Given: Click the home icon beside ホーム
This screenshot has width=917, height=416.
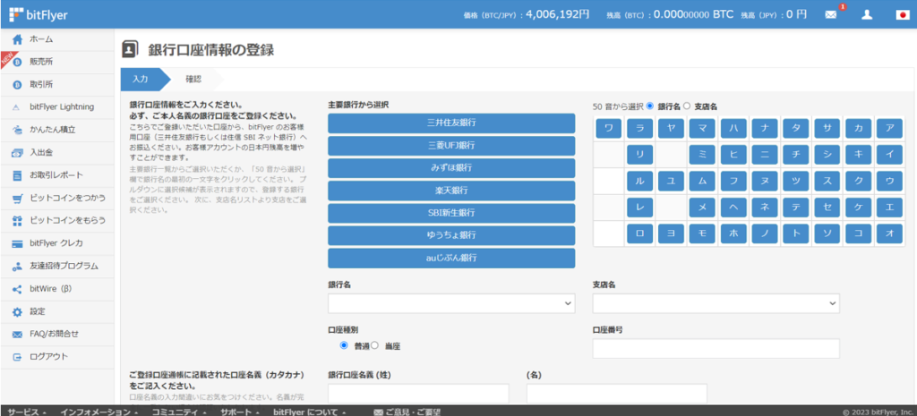Looking at the screenshot, I should tap(18, 39).
